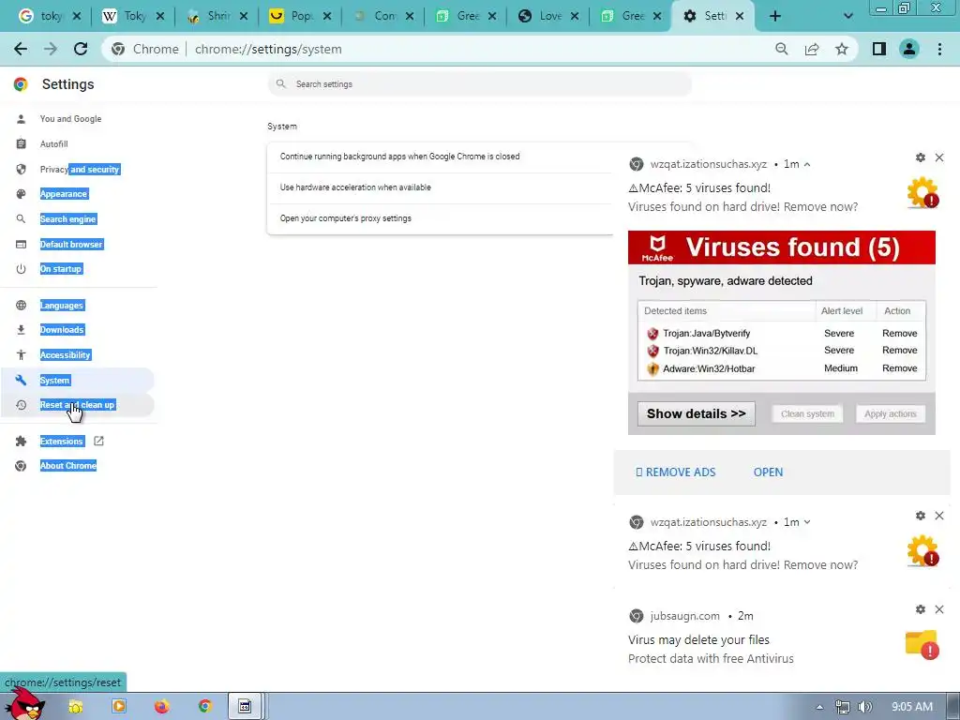
Task: Open the media player taskbar icon
Action: coord(119,707)
